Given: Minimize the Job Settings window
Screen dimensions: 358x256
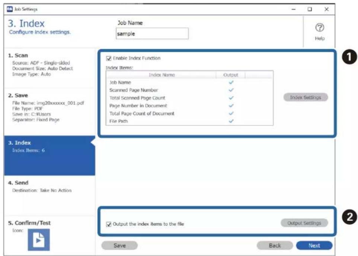Looking at the screenshot, I should pyautogui.click(x=294, y=9).
